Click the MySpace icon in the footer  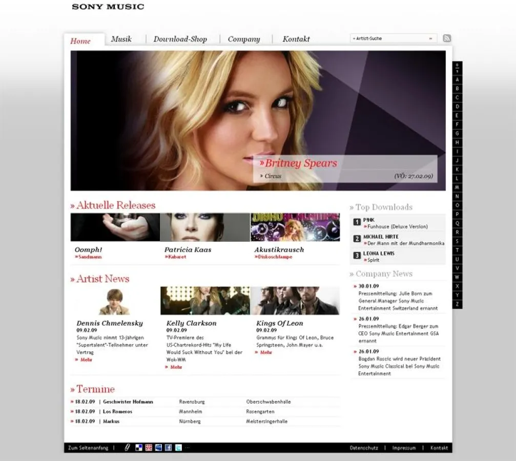(x=158, y=447)
